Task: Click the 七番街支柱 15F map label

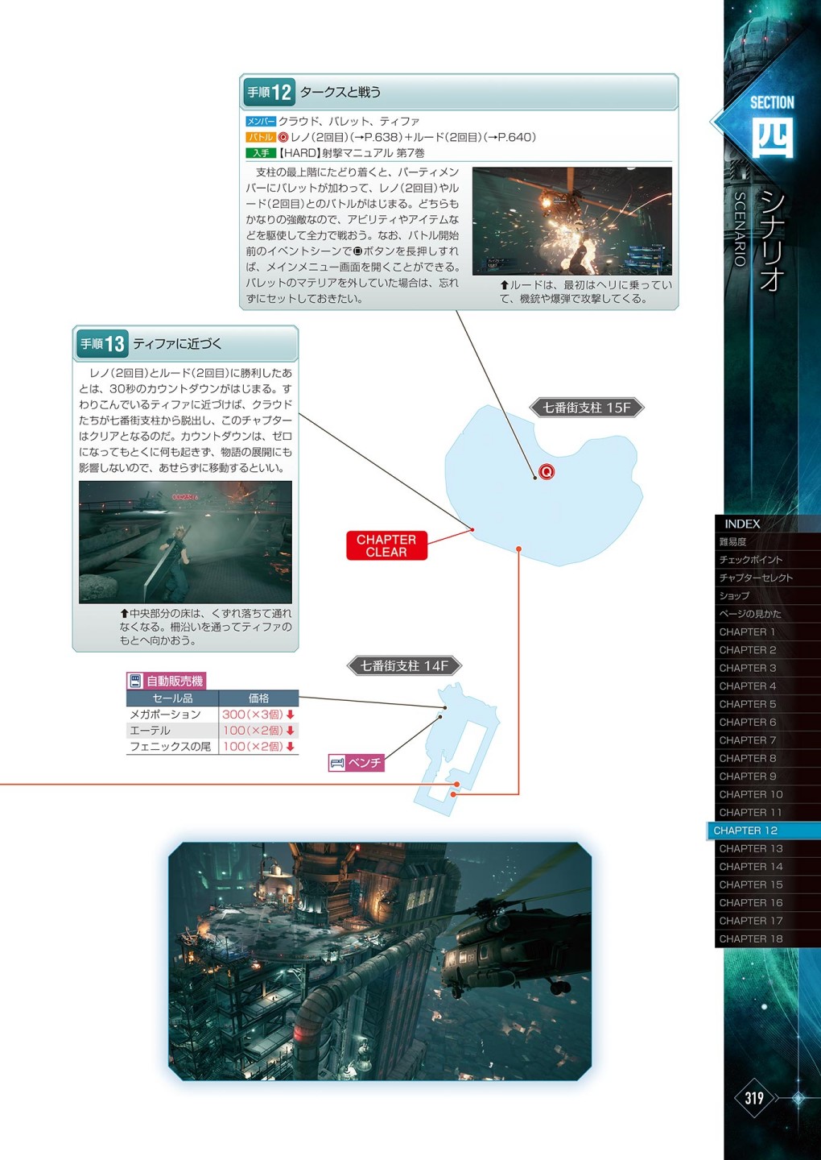Action: point(586,408)
